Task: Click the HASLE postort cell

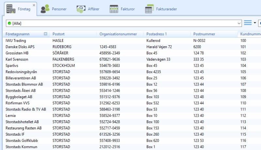Action: point(58,40)
